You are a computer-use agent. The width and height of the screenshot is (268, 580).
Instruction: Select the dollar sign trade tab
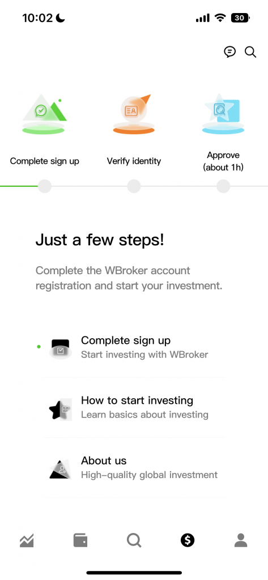point(188,540)
